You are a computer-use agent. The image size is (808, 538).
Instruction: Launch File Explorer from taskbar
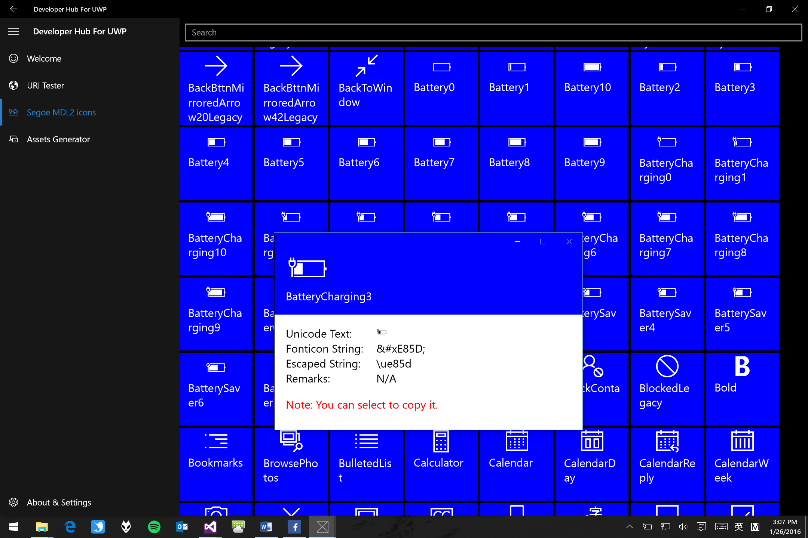point(42,527)
